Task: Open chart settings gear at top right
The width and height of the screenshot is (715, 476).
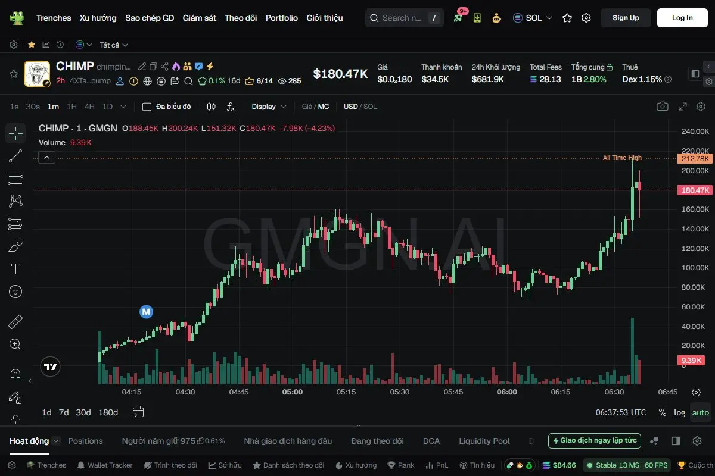Action: click(700, 107)
